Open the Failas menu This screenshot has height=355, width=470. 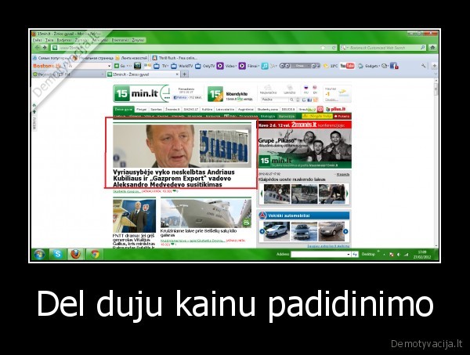[37, 40]
